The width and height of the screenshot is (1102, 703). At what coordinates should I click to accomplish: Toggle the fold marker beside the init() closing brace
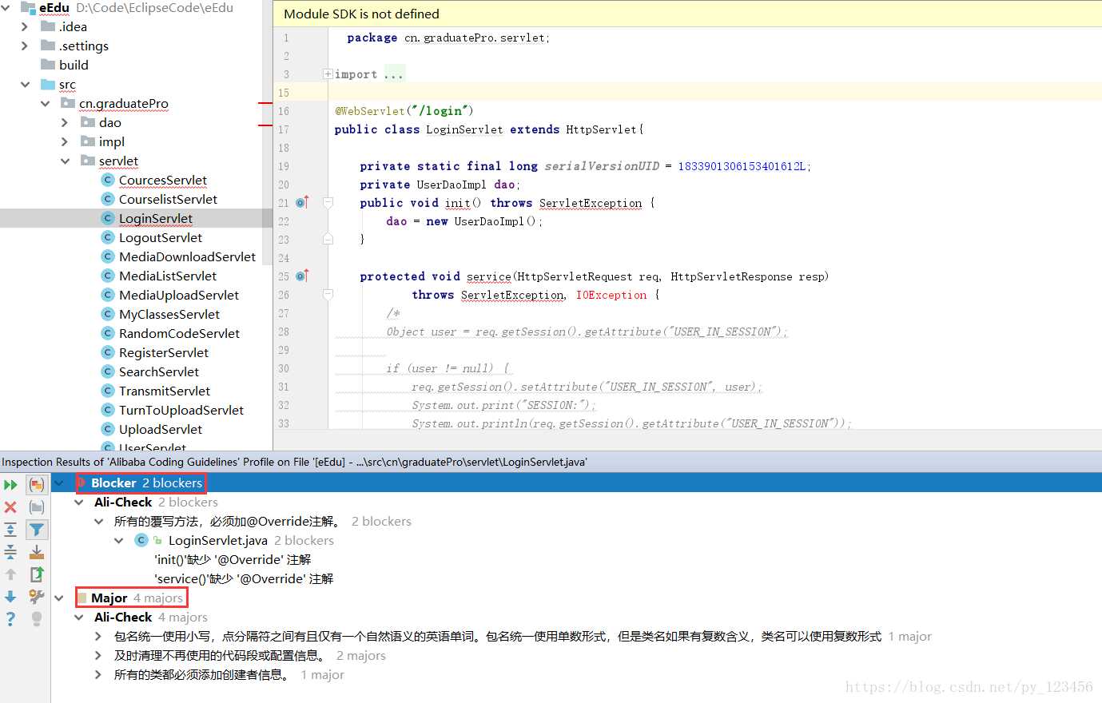click(328, 239)
